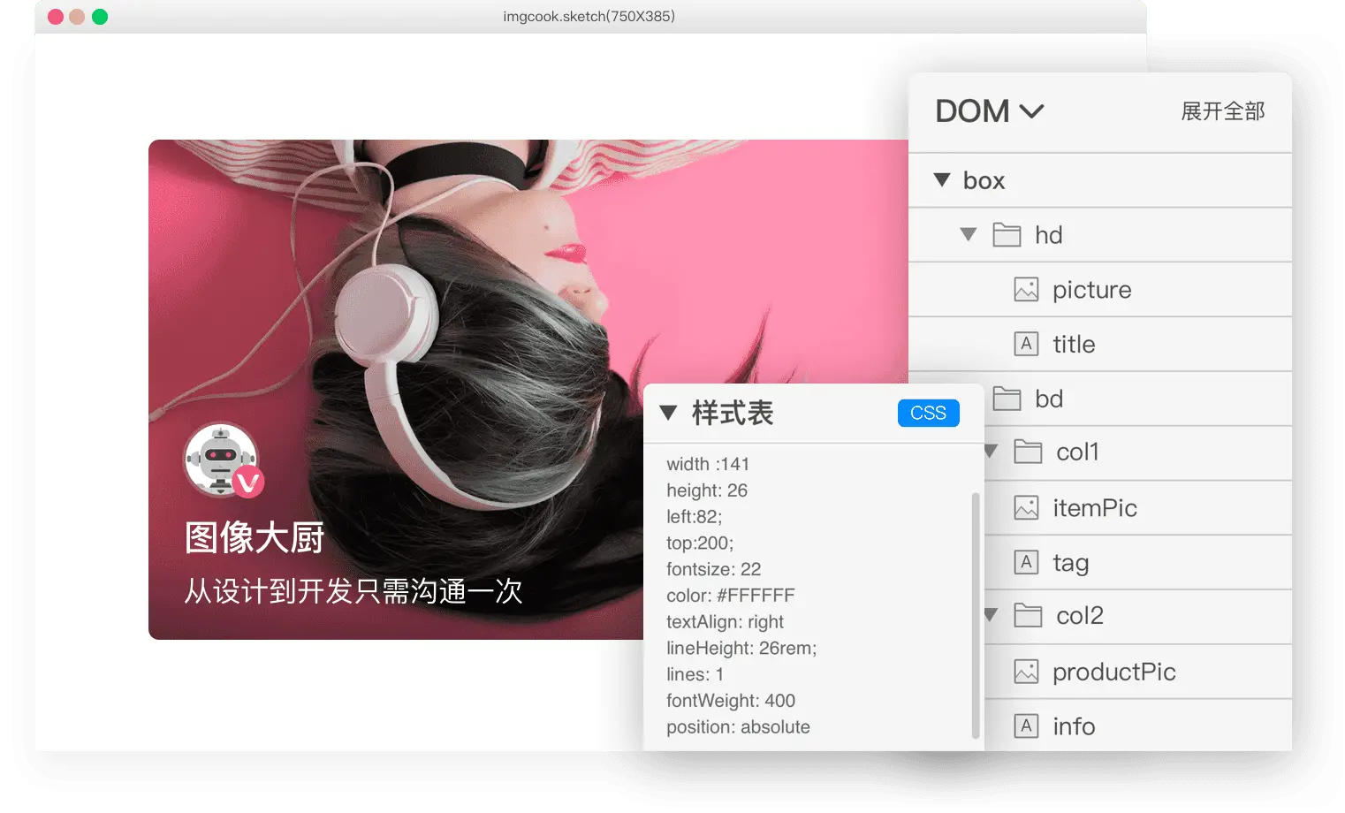Click the text icon beside title
This screenshot has width=1345, height=813.
click(x=1026, y=344)
